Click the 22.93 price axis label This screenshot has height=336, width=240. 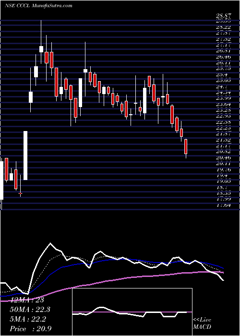coord(224,116)
